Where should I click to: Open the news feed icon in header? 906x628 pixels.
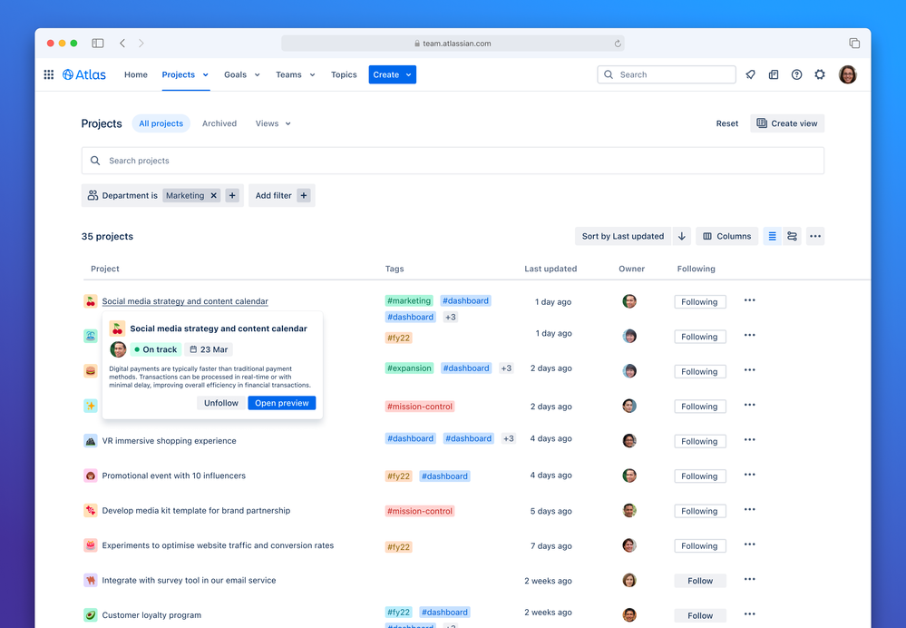coord(773,74)
